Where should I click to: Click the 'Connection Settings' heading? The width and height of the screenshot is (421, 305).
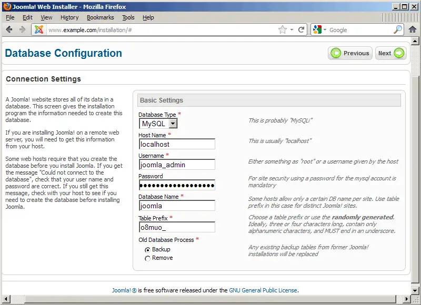click(x=43, y=79)
